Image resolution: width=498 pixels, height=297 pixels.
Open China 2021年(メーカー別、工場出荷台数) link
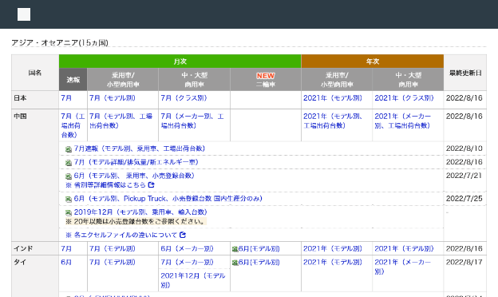403,121
